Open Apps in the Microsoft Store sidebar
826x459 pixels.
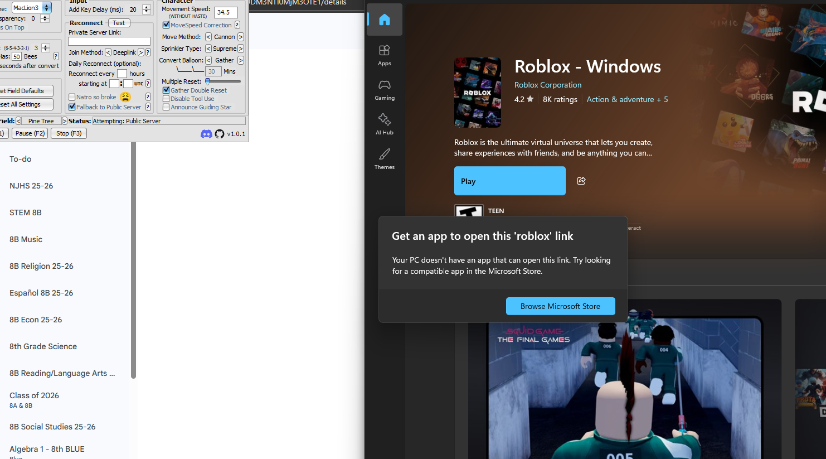(385, 55)
